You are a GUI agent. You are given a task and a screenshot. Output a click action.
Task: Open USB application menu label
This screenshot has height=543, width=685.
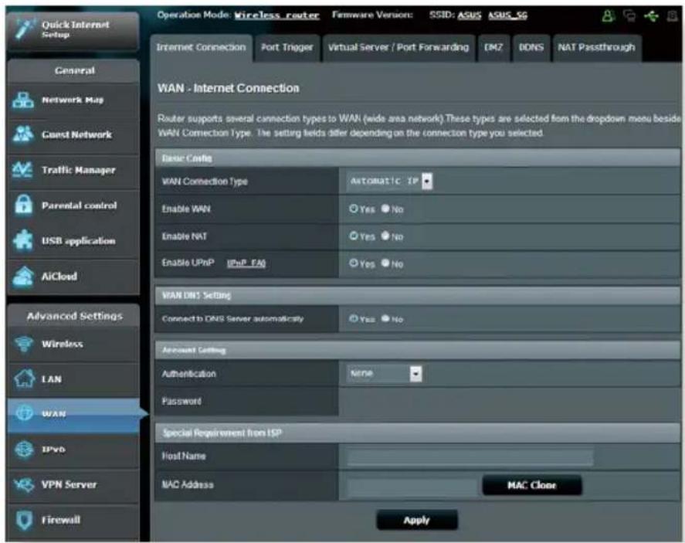pyautogui.click(x=79, y=241)
